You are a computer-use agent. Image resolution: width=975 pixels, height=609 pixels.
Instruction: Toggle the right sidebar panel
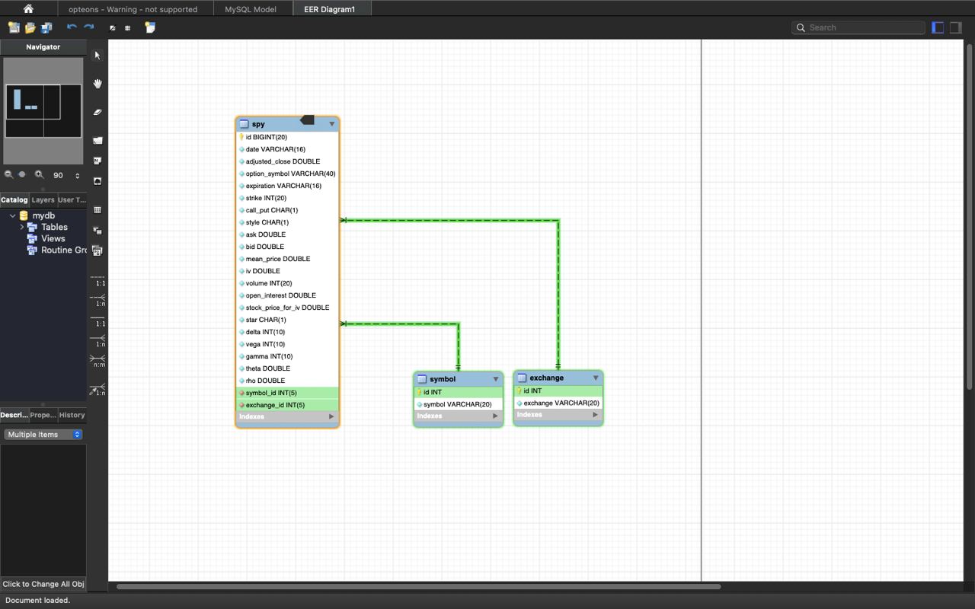point(955,27)
